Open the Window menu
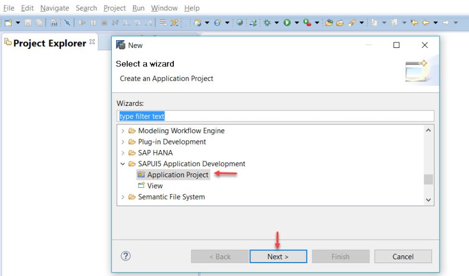469x276 pixels. (164, 8)
